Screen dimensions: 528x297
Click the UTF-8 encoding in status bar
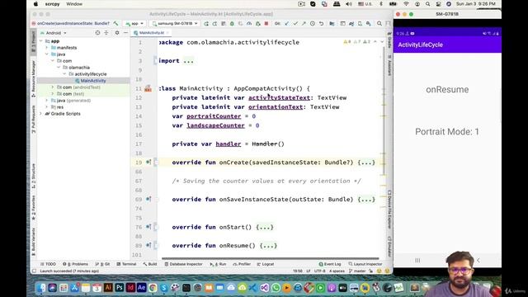[319, 271]
